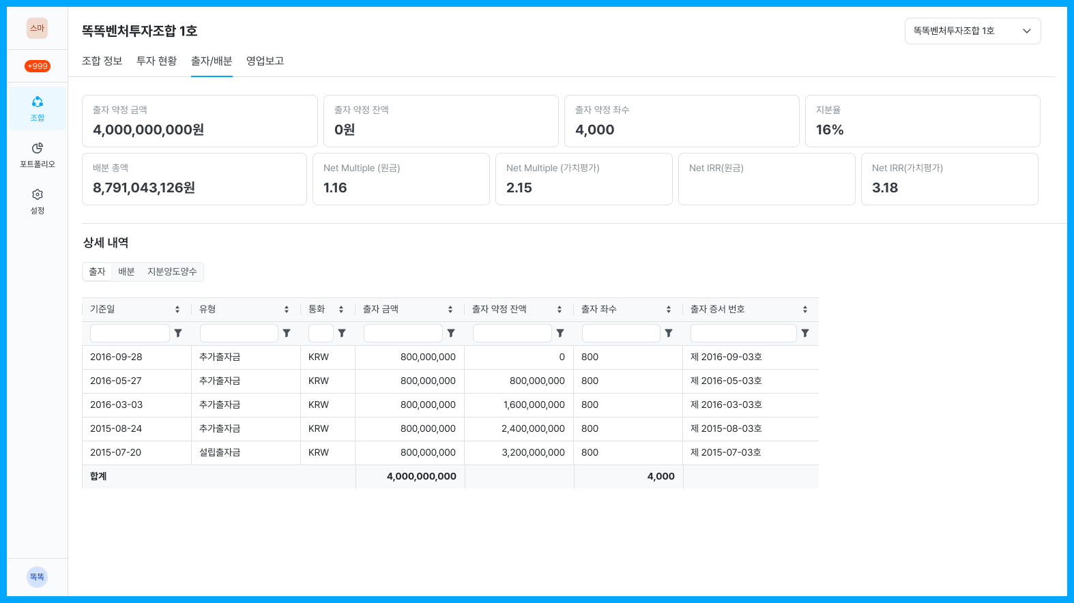Screen dimensions: 1074x603
Task: Open the 포트폴리오 sidebar section
Action: [38, 155]
